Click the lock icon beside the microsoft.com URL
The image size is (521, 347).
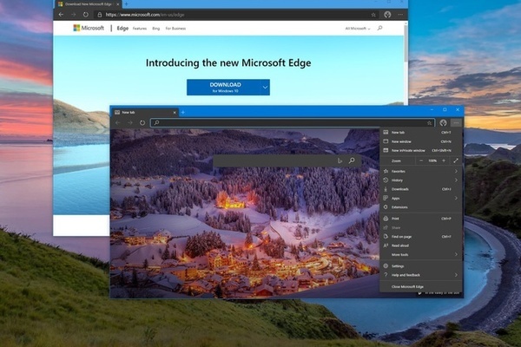click(x=99, y=15)
